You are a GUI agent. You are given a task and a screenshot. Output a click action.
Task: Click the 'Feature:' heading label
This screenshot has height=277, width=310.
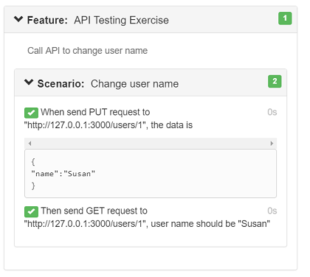click(x=47, y=20)
